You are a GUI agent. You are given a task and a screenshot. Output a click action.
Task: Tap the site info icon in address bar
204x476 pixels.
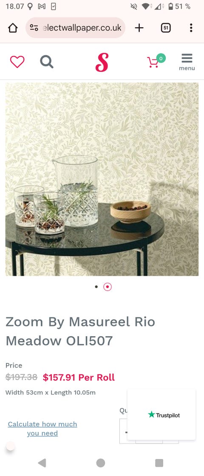(x=34, y=28)
